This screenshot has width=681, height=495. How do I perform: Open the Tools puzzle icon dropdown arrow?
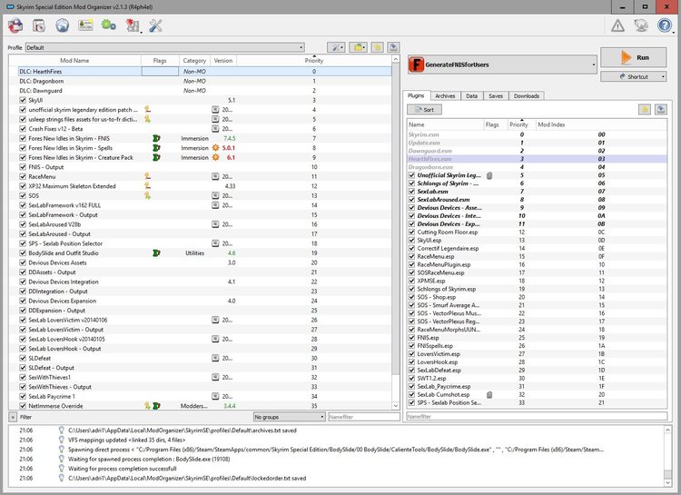click(x=141, y=31)
